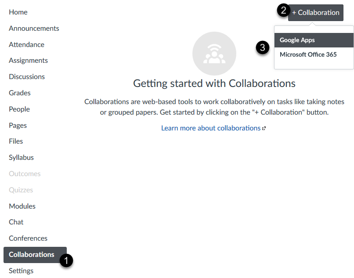Screen dimensions: 354x278
Task: Click the external link icon beside collaborations
Action: coord(265,128)
